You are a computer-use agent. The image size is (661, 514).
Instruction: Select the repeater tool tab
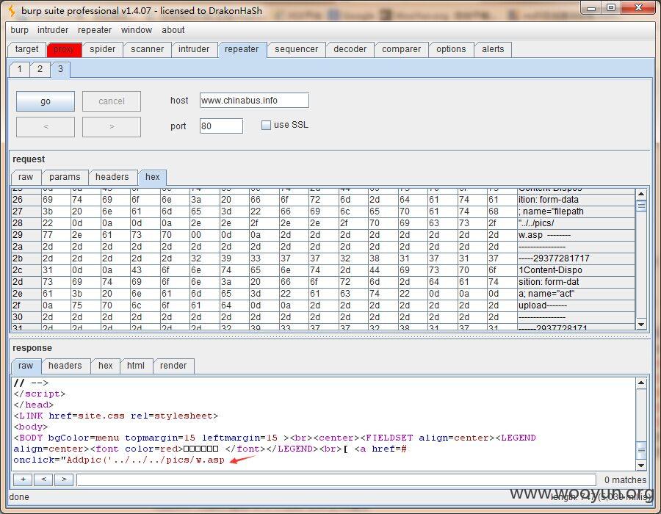(x=242, y=49)
